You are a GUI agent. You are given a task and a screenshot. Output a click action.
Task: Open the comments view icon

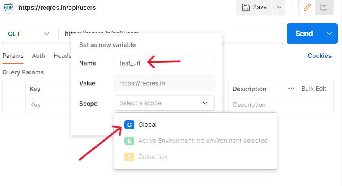pos(323,7)
